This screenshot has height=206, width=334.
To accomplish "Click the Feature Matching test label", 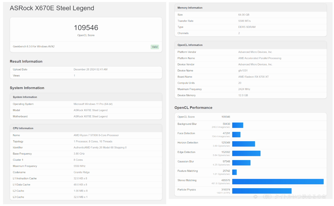I will click(x=188, y=171).
